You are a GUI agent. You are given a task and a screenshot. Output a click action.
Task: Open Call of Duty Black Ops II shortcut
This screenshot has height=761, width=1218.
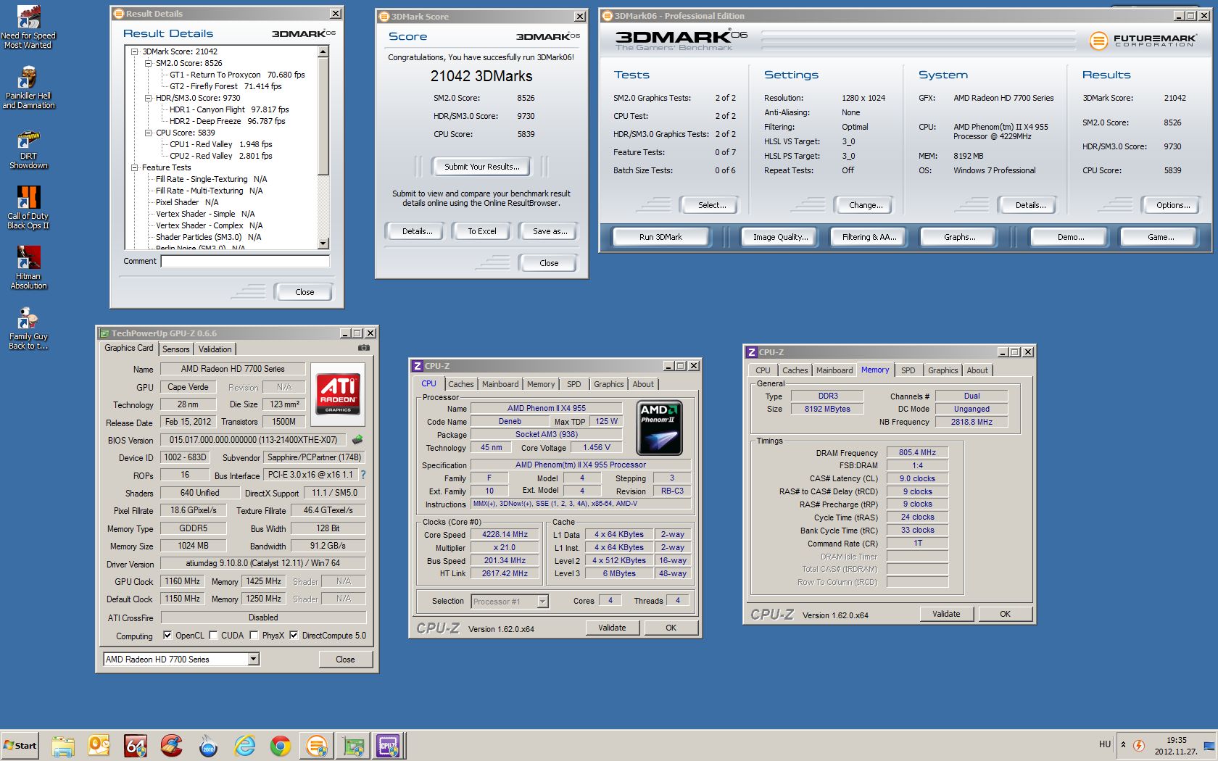tap(28, 209)
